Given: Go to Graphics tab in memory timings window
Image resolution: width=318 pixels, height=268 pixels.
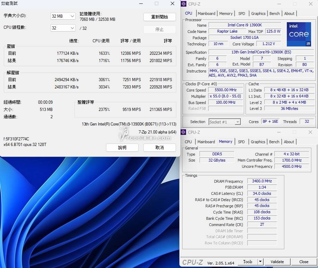Looking at the screenshot, I should pos(258,142).
